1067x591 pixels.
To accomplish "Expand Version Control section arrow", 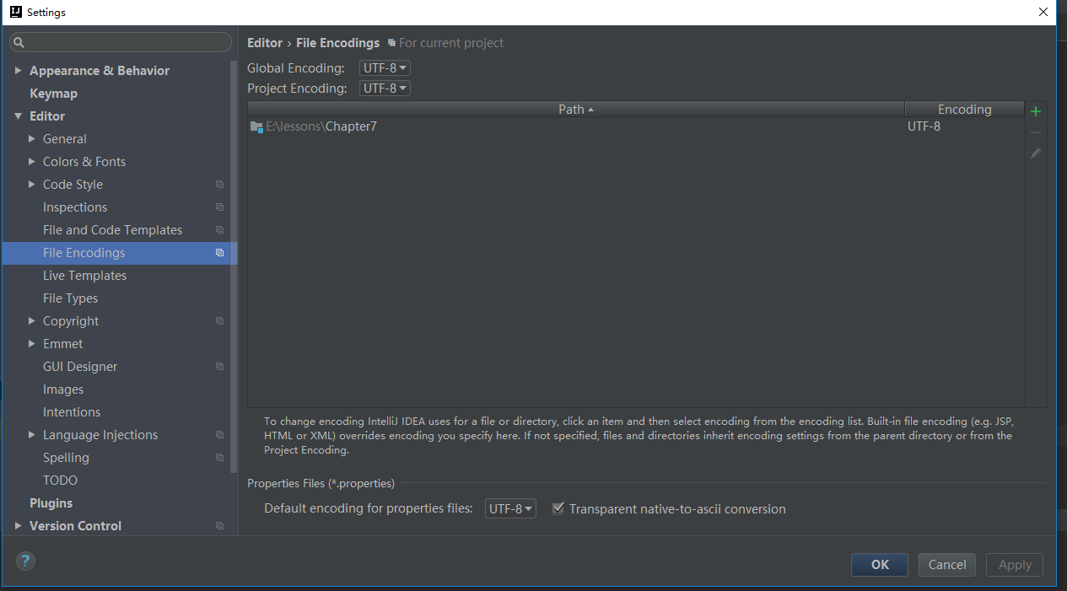I will click(x=19, y=526).
